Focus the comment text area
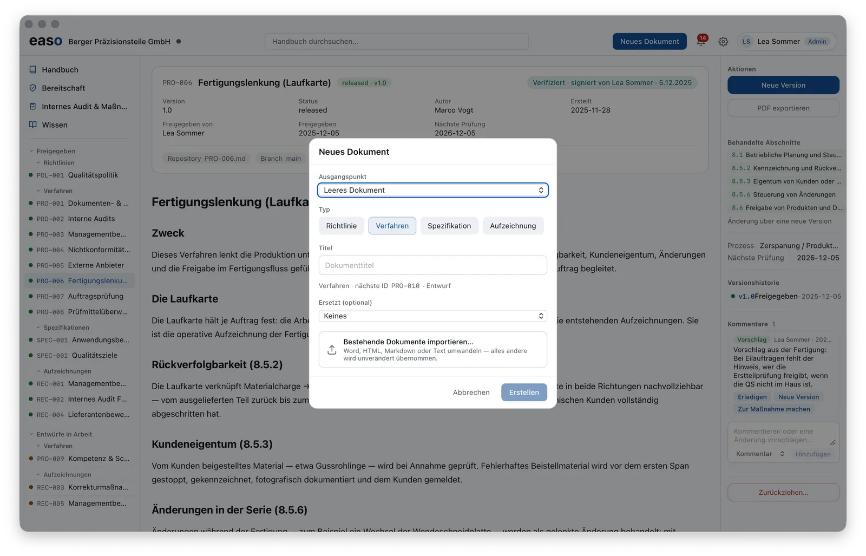This screenshot has width=866, height=556. click(x=783, y=436)
